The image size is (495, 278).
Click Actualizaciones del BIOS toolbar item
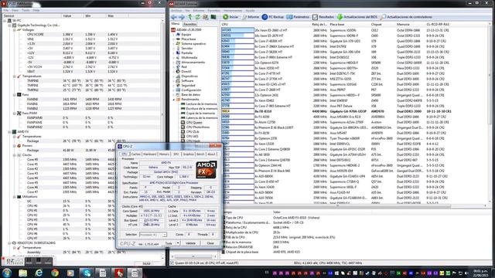[357, 17]
